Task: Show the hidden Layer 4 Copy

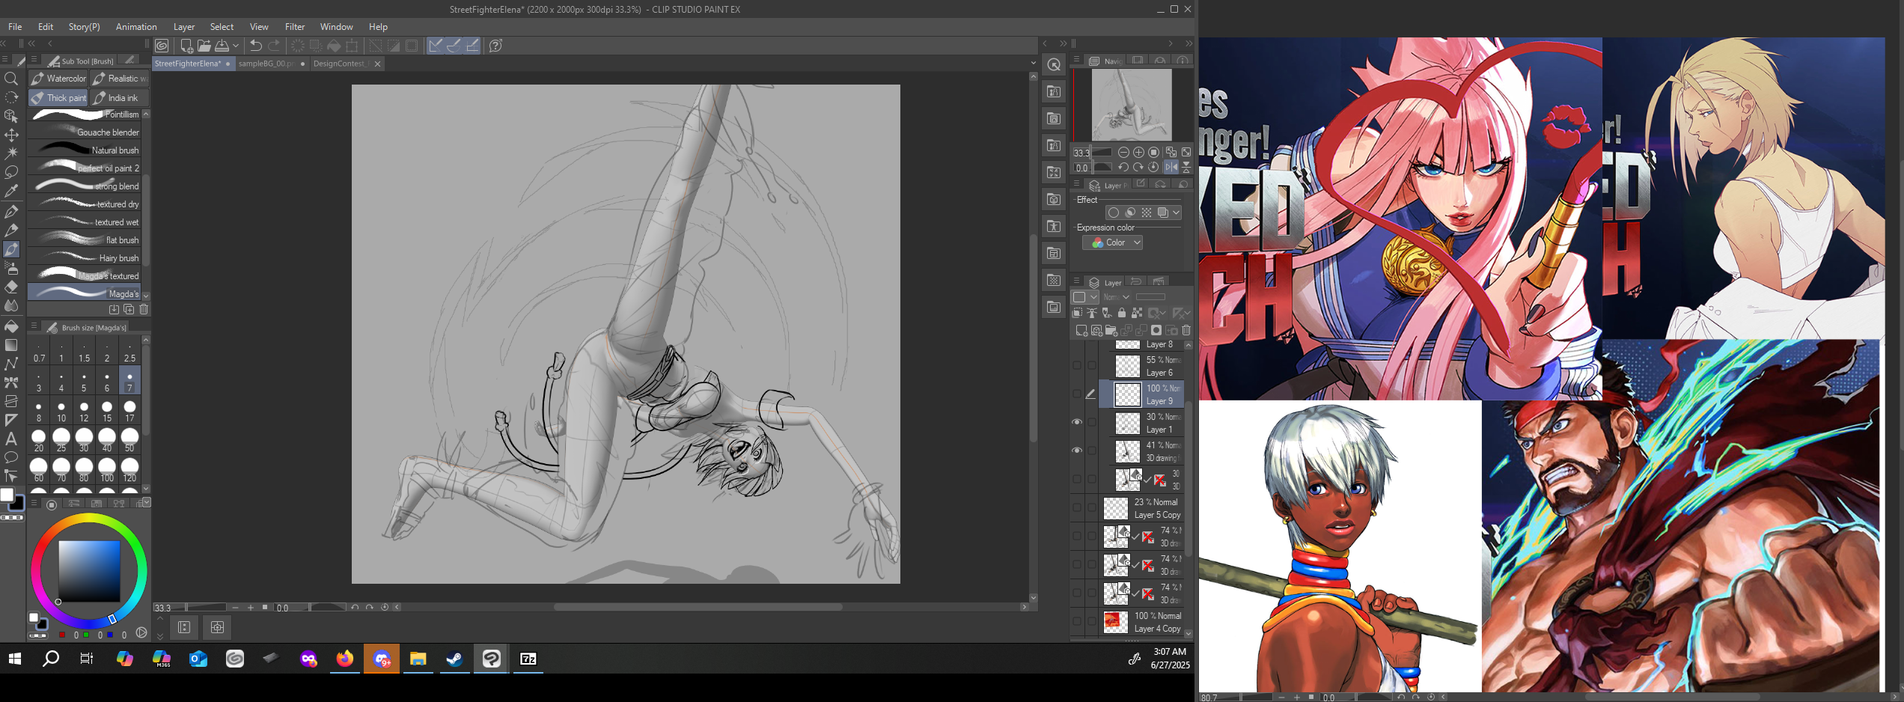Action: coord(1077,621)
